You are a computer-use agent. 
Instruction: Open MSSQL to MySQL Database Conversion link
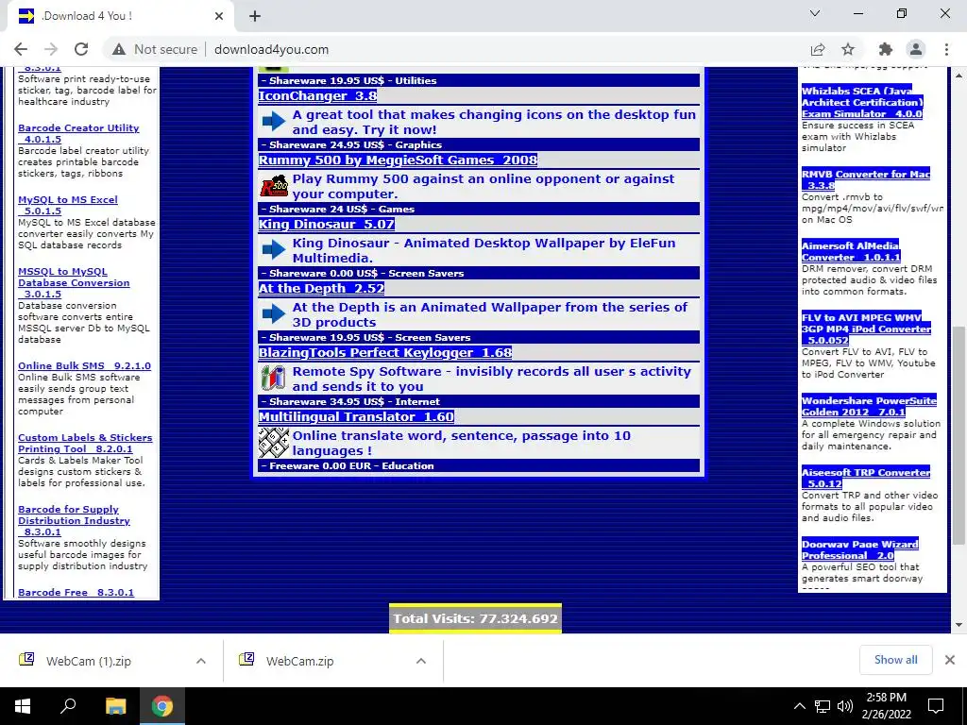[x=74, y=282]
